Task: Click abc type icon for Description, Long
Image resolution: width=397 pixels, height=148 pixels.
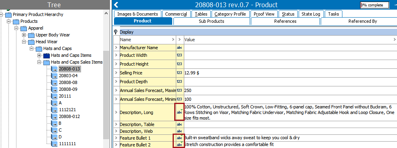Action: 180,112
